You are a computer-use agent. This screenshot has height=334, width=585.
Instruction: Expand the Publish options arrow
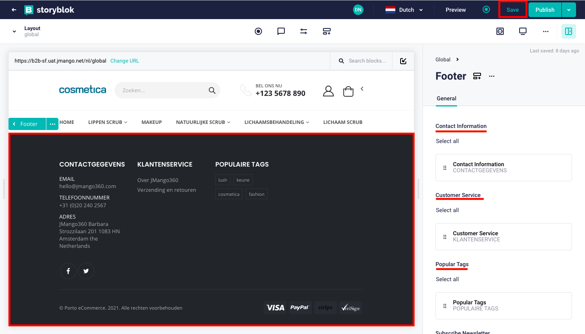coord(569,10)
